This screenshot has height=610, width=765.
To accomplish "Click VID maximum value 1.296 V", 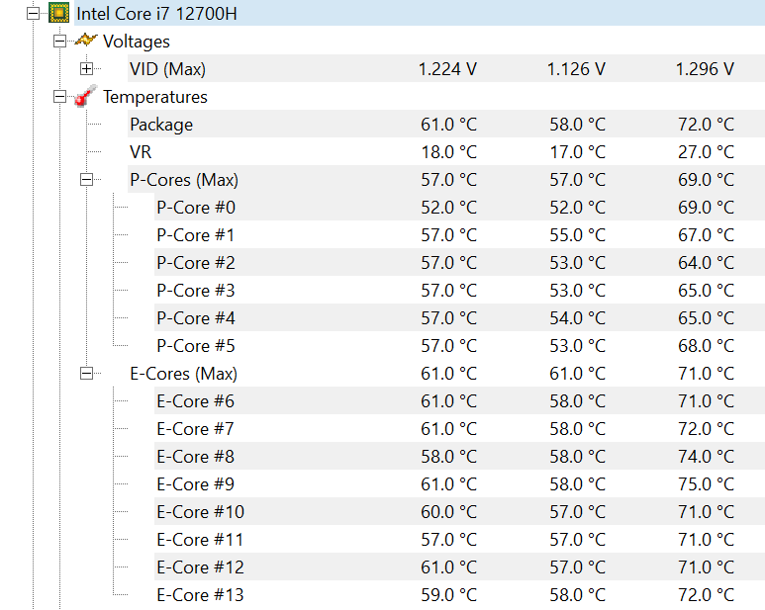I will 705,69.
